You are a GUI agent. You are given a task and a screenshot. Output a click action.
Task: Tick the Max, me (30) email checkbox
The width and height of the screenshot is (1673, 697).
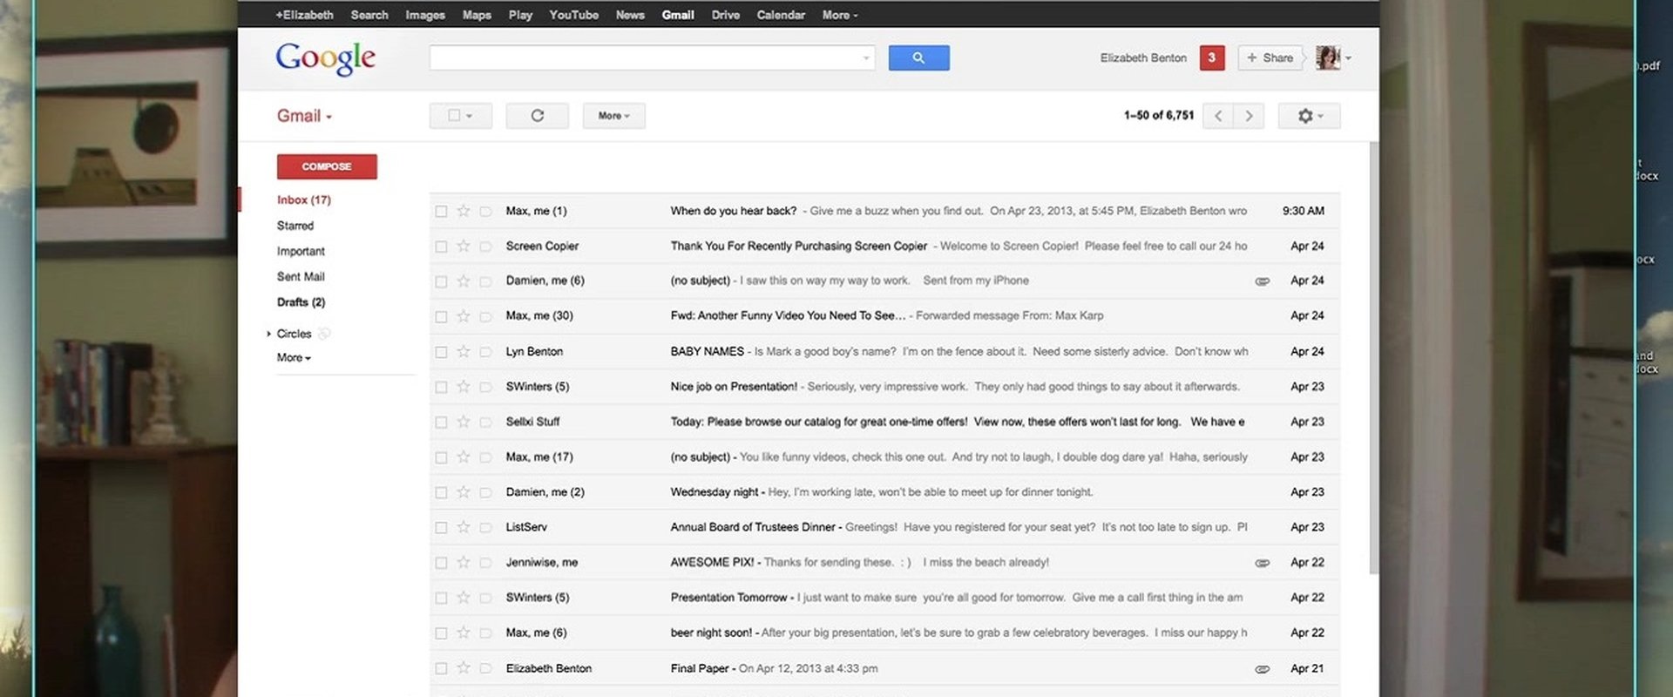point(441,316)
